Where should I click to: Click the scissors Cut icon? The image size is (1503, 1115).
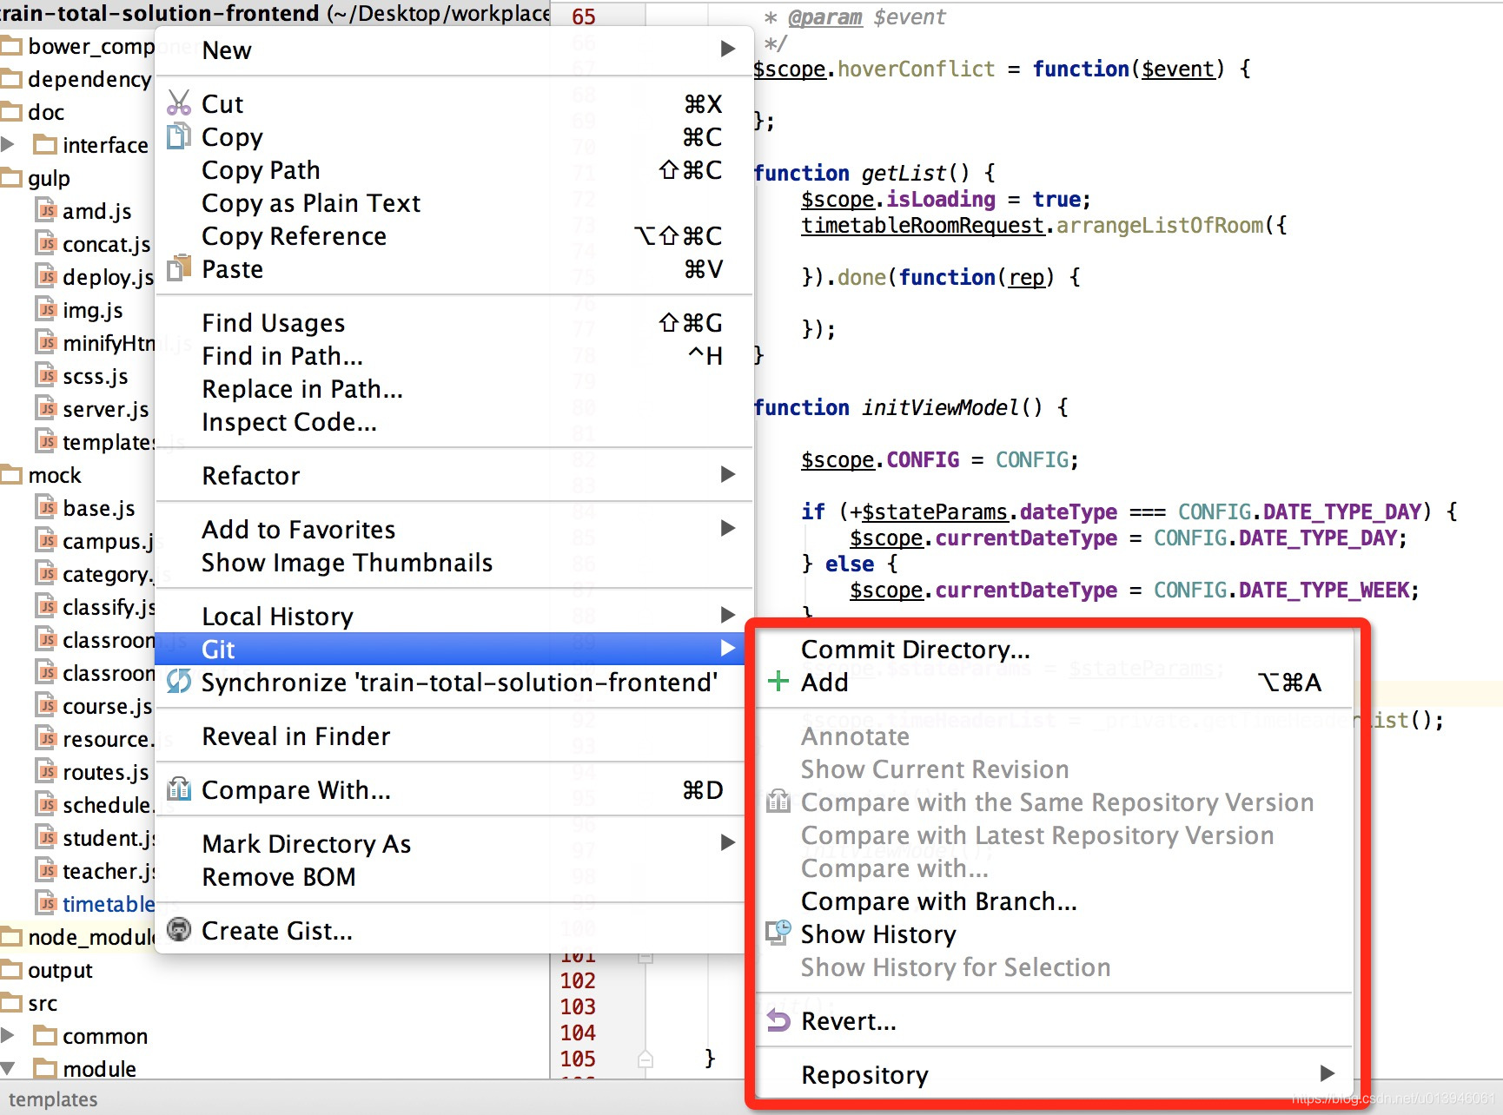tap(179, 103)
